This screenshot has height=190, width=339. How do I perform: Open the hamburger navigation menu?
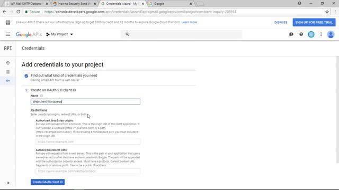tap(8, 34)
